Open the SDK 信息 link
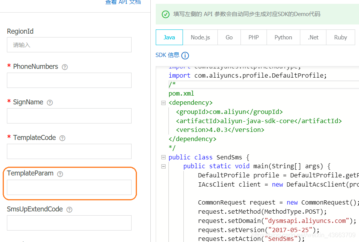Viewport: 359px width, 242px height. (167, 55)
